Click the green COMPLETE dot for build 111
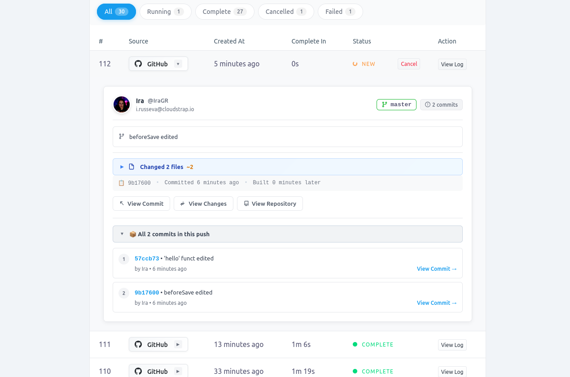The image size is (570, 377). pos(355,344)
